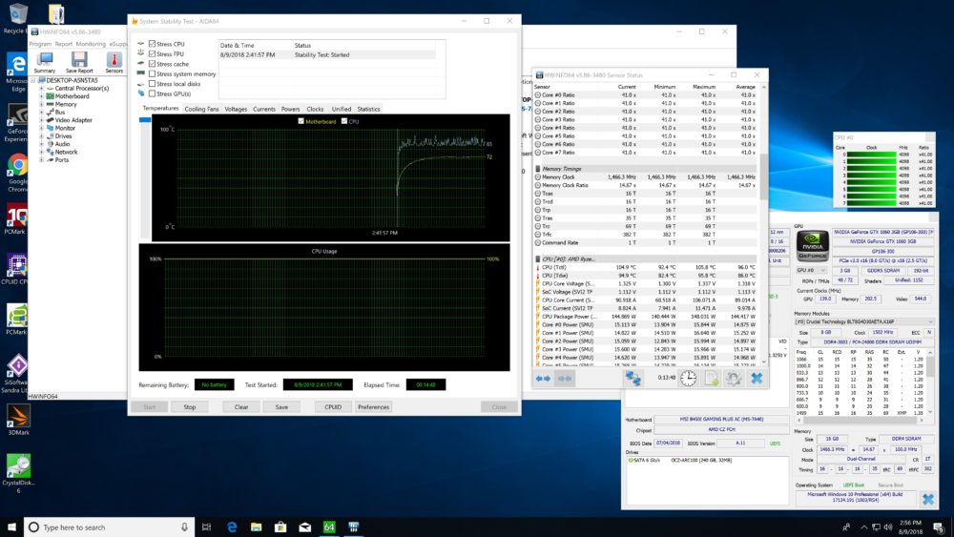Open Windows Start menu
This screenshot has width=954, height=537.
11,527
